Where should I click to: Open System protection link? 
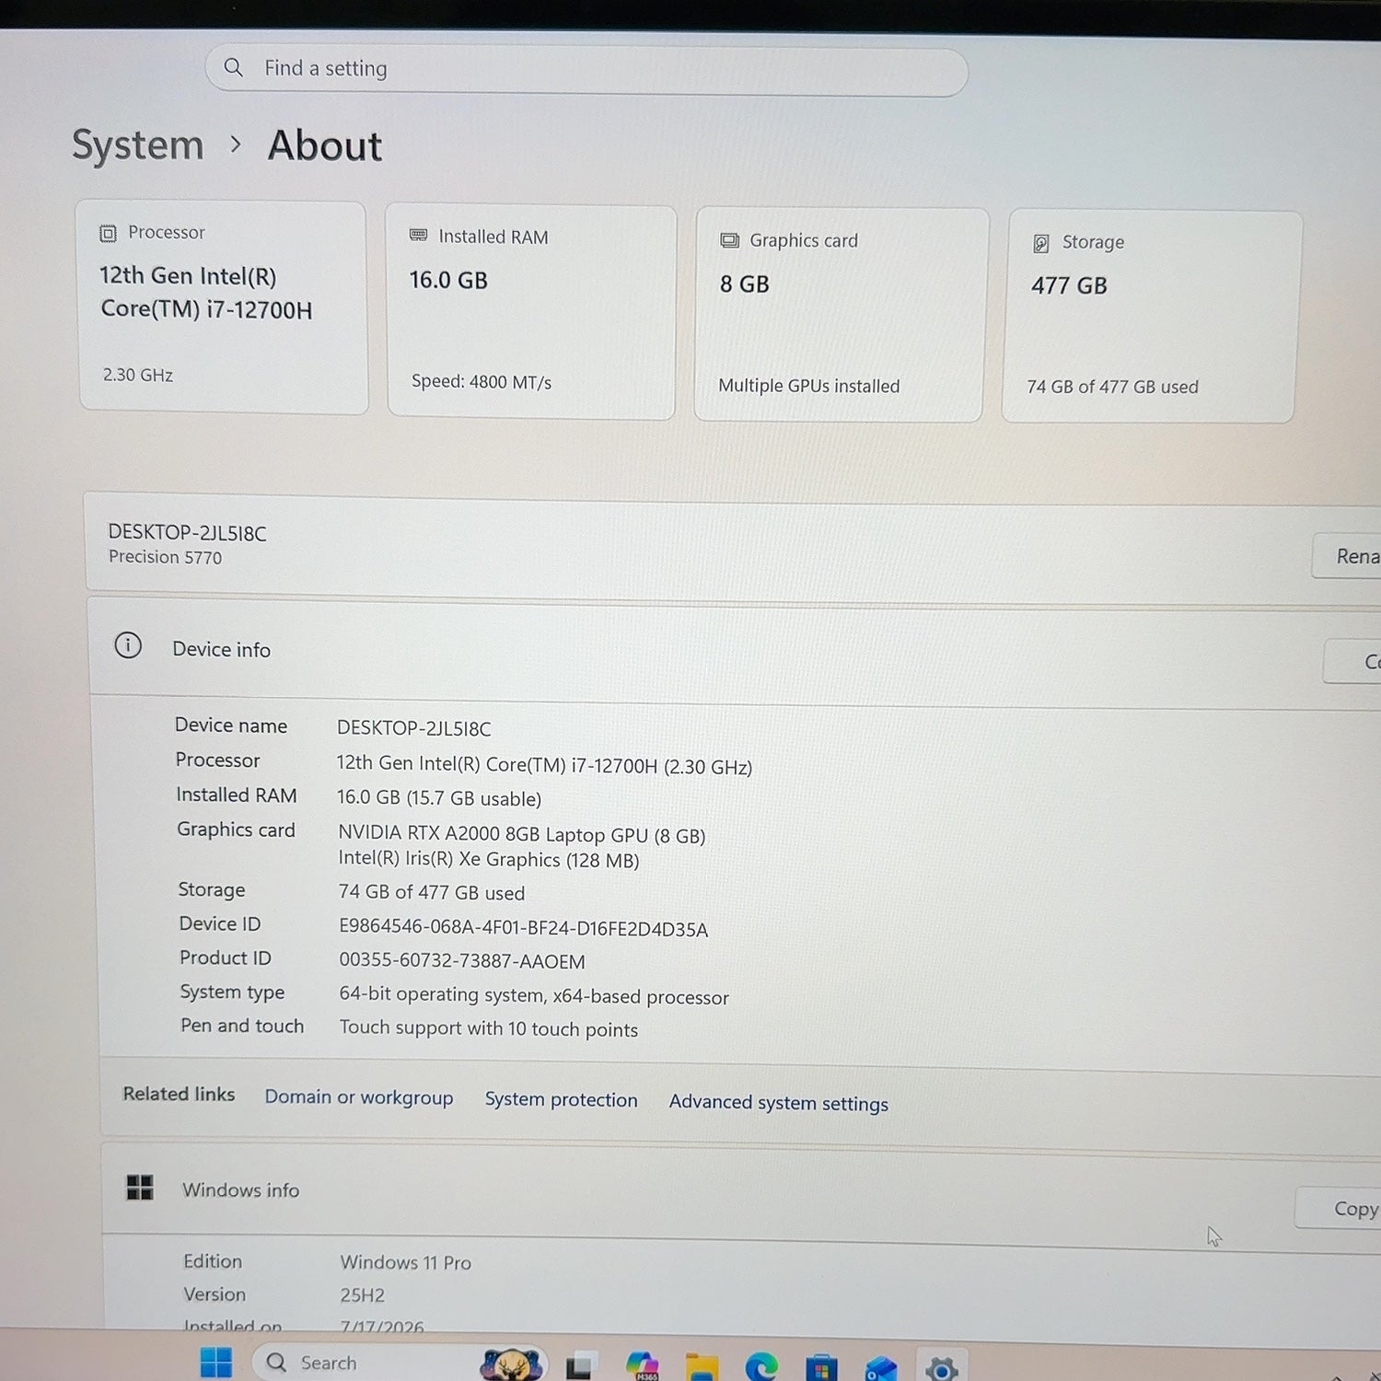coord(562,1100)
